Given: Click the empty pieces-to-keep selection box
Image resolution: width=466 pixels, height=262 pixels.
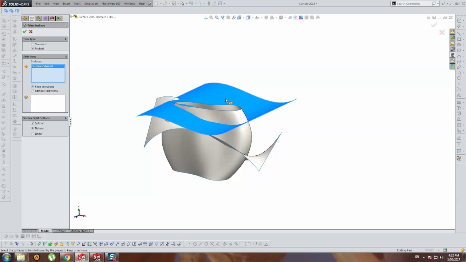Looking at the screenshot, I should [48, 103].
